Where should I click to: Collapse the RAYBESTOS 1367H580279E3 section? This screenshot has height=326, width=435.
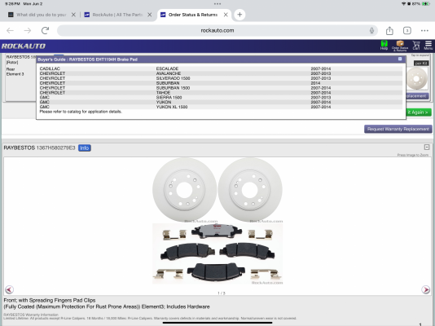[x=427, y=147]
